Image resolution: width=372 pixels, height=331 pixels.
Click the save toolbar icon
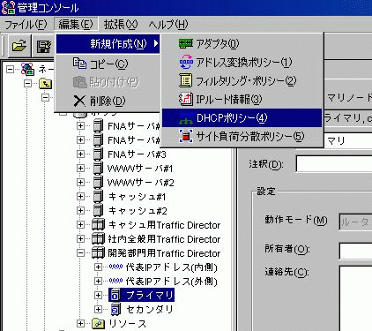tap(44, 46)
